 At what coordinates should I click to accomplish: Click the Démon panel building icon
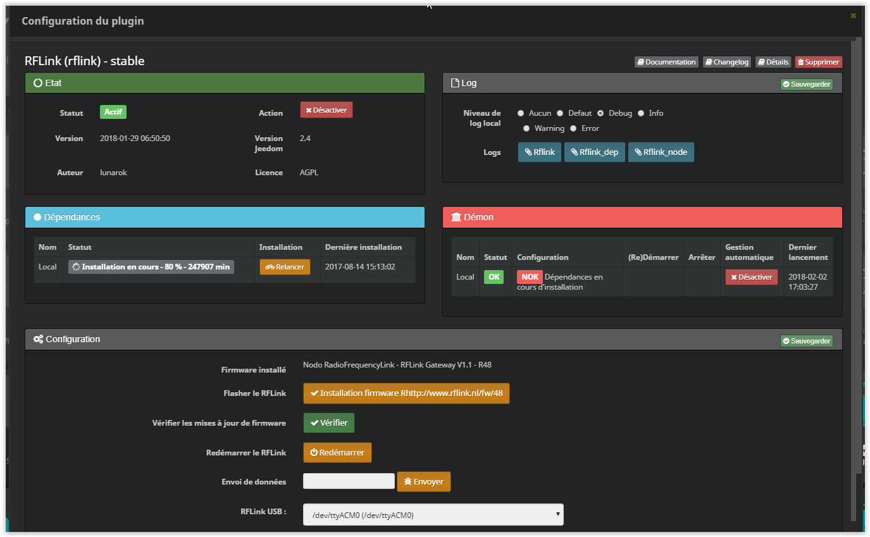(456, 217)
